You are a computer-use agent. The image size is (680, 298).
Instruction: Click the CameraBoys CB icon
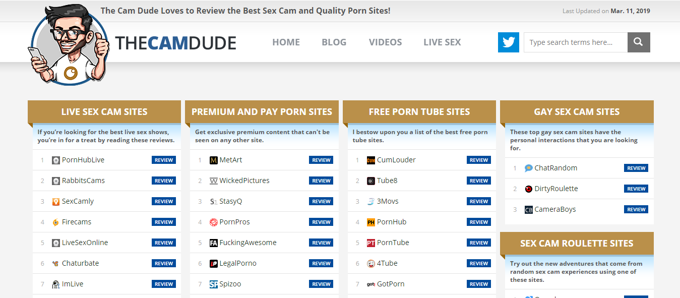[529, 209]
